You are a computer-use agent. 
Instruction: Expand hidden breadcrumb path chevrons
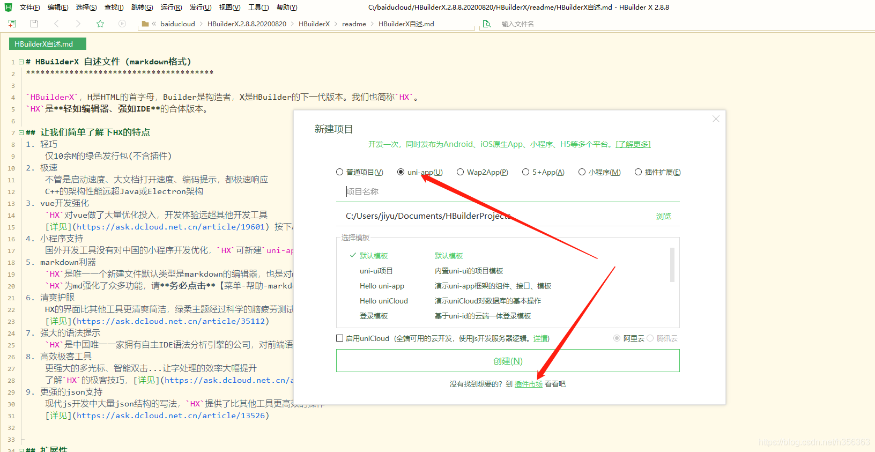[x=154, y=24]
